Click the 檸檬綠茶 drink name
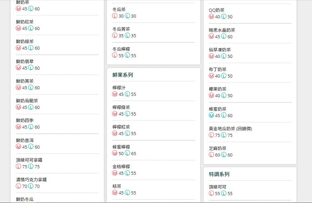The image size is (312, 203). (121, 107)
